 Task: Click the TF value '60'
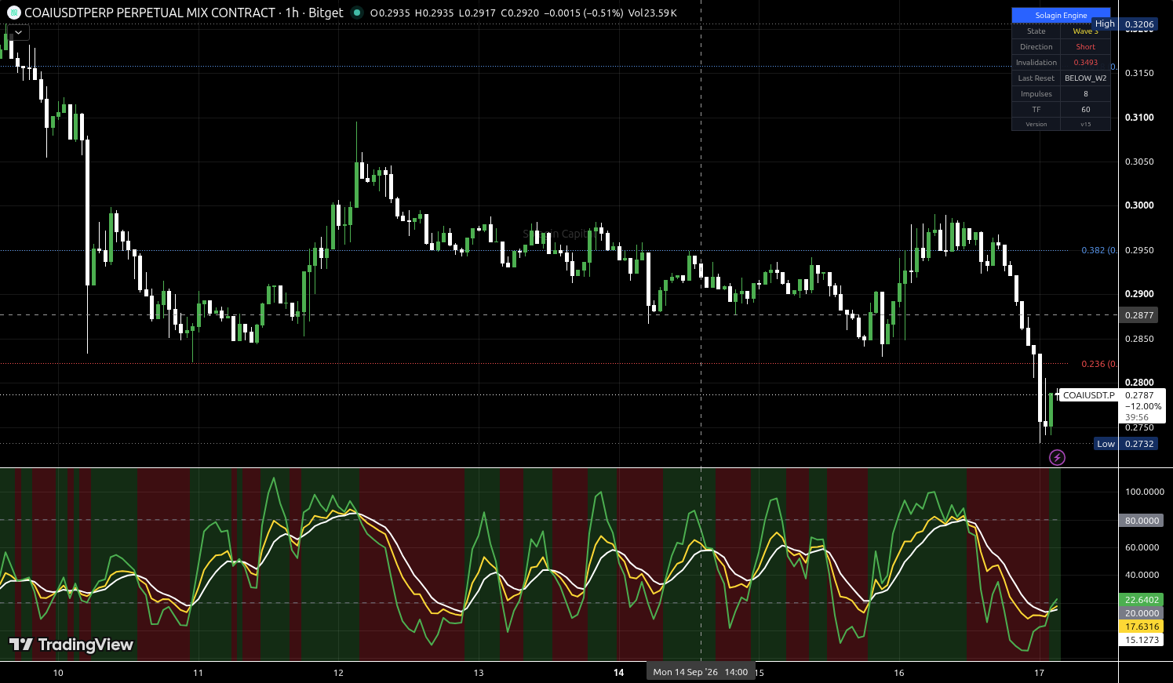1085,110
